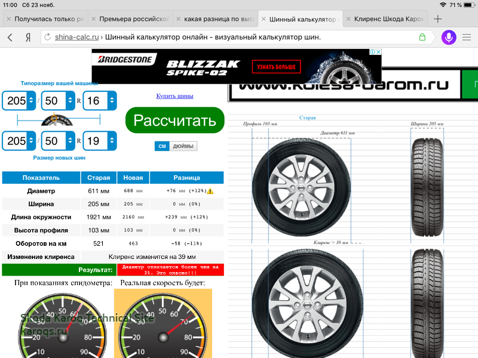Click the speedometer reading gauge
The image size is (478, 358).
pyautogui.click(x=63, y=326)
